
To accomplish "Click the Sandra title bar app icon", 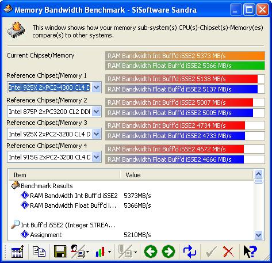I will click(x=8, y=9).
